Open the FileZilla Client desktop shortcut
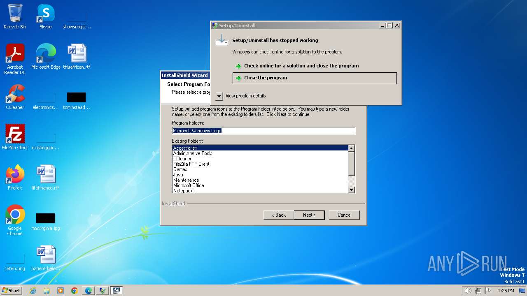 (15, 137)
